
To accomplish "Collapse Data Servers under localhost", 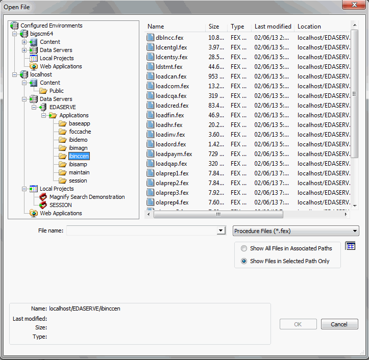I will point(24,99).
